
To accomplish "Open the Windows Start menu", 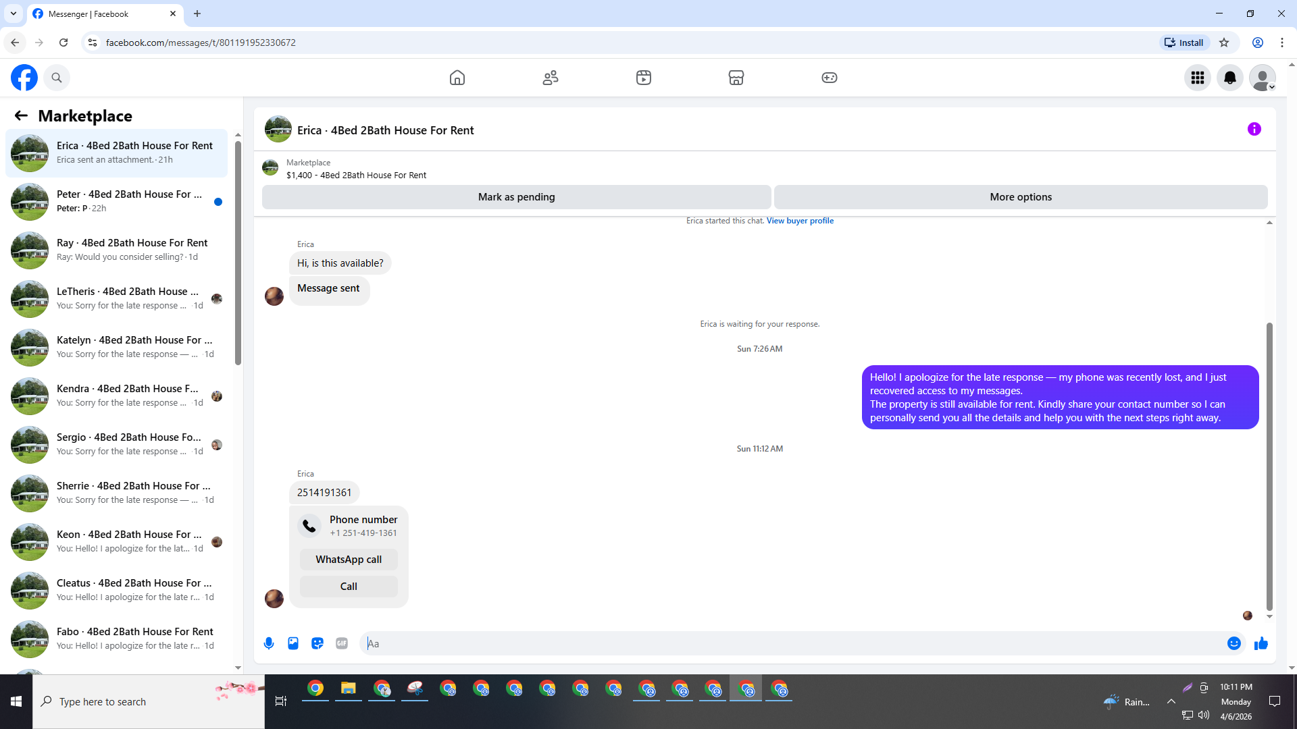I will click(16, 702).
